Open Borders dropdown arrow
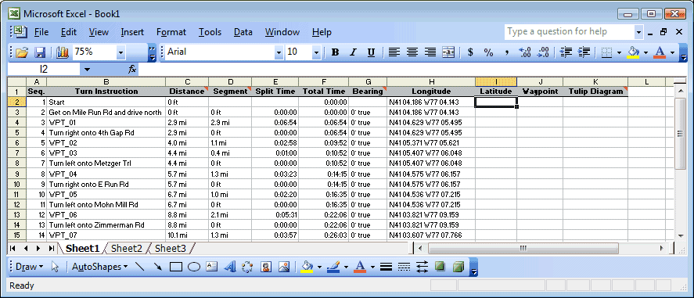Image resolution: width=694 pixels, height=298 pixels. (x=619, y=52)
